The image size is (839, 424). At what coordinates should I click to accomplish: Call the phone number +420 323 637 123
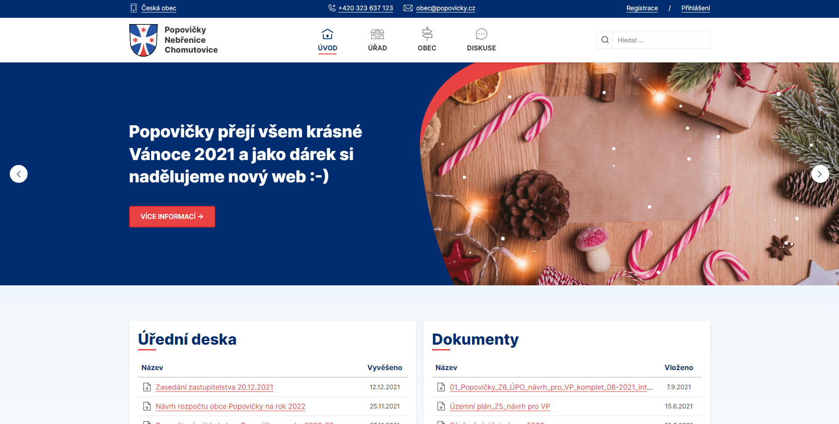coord(365,8)
